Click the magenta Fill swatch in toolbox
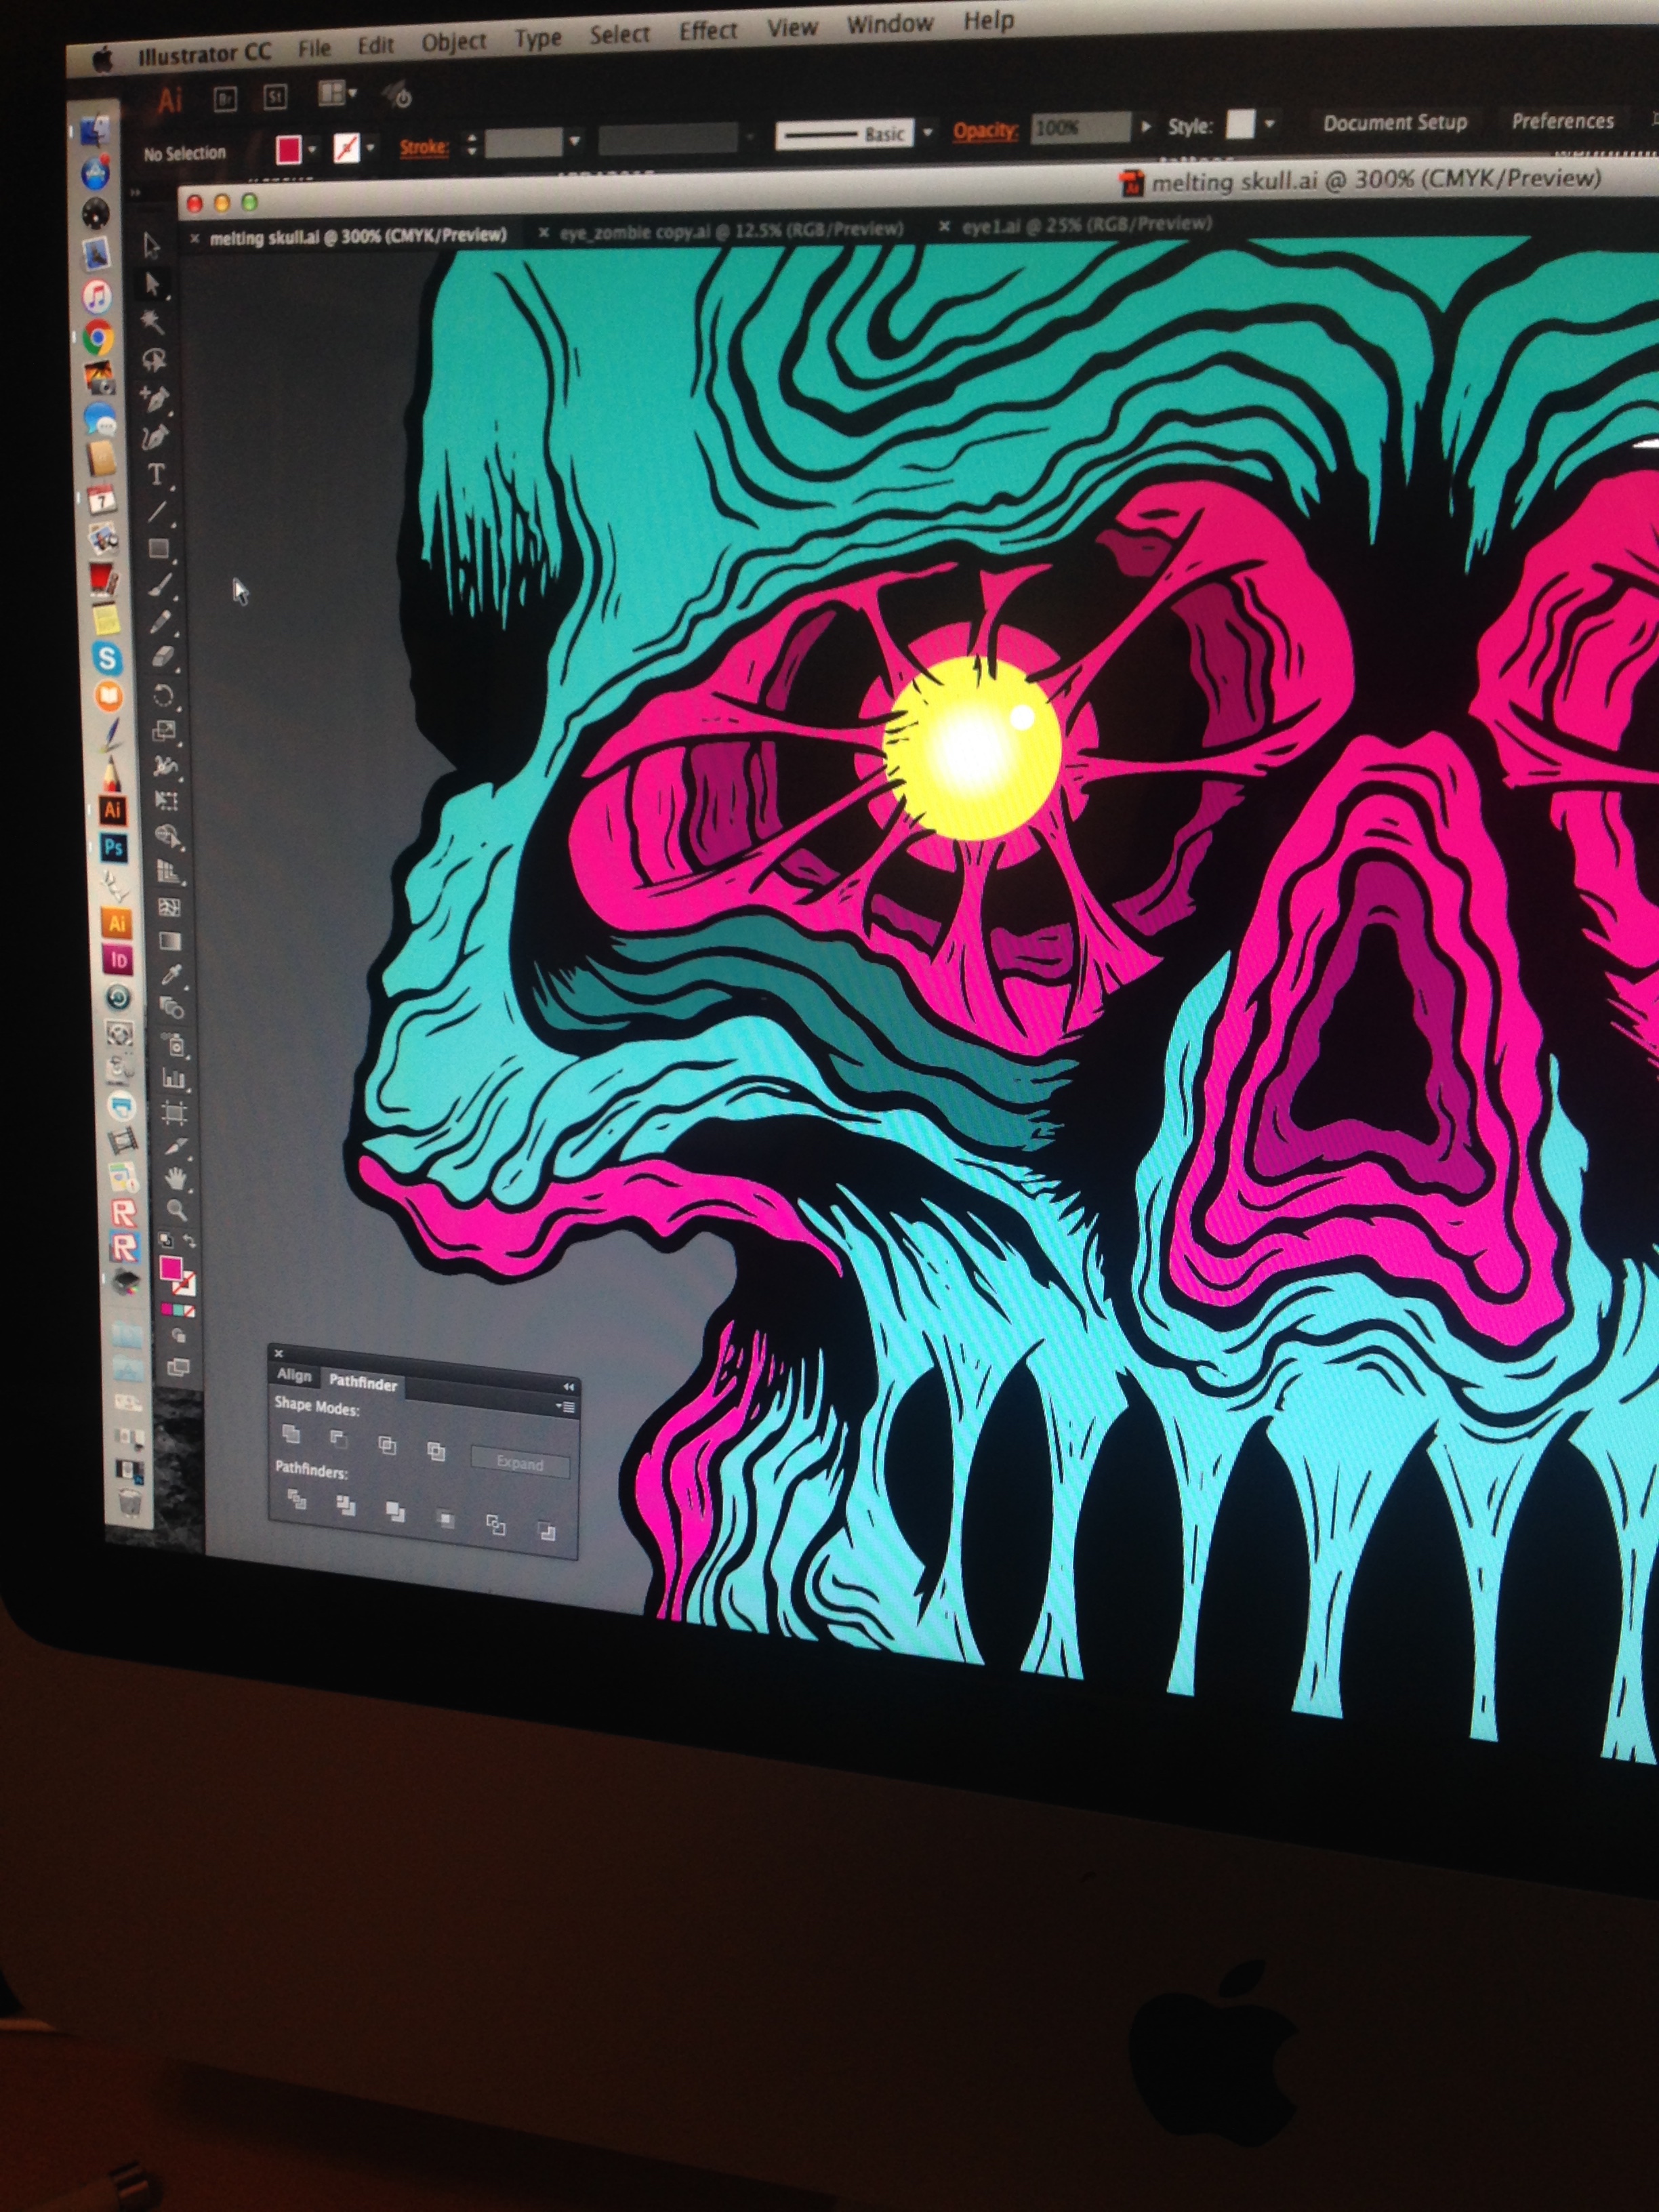This screenshot has height=2212, width=1659. (x=171, y=1268)
